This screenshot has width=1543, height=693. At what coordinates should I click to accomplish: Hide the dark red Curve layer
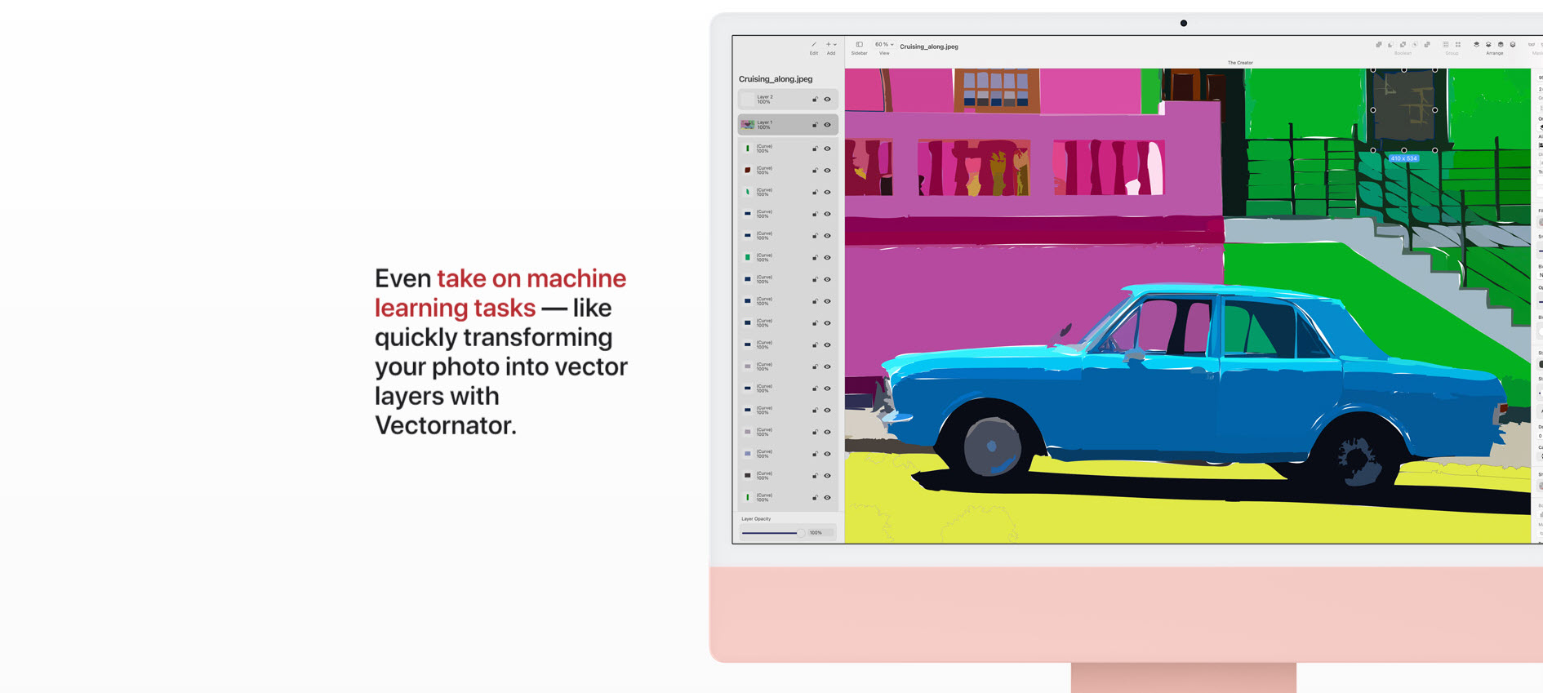[x=827, y=171]
